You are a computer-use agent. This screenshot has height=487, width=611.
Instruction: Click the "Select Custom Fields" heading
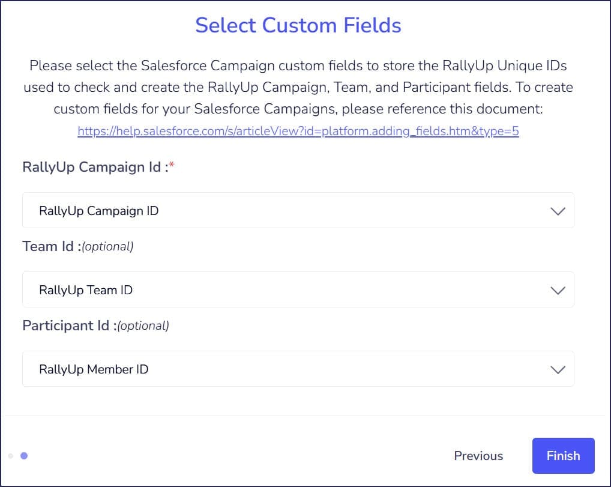[x=298, y=25]
